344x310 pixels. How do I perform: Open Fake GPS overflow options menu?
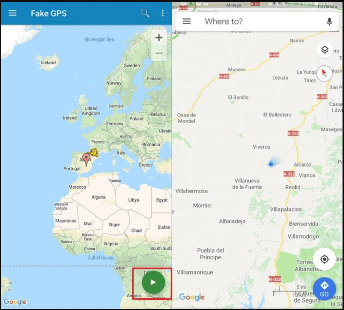pos(162,13)
